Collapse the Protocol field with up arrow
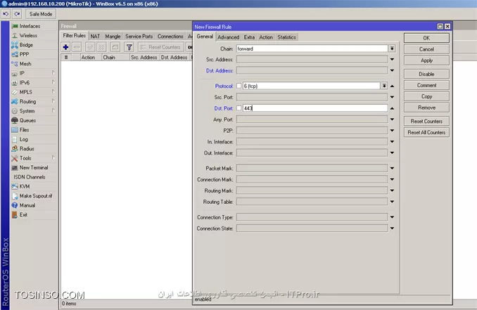 pos(392,86)
